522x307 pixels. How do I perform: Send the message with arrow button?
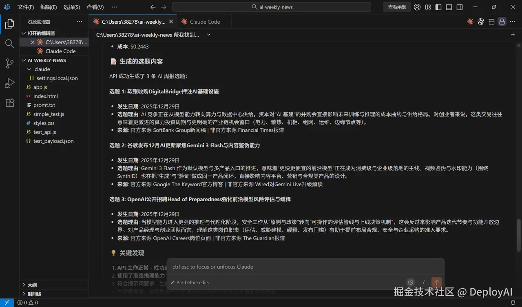(437, 282)
